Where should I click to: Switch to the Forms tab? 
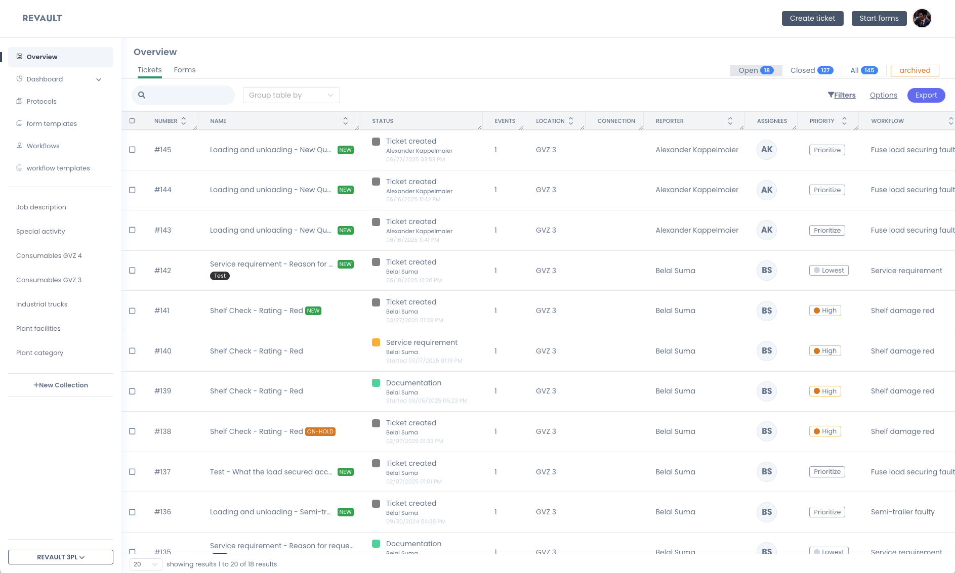click(x=184, y=70)
